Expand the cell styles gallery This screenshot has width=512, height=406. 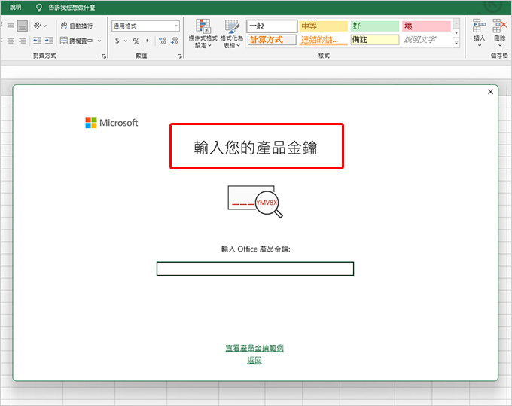456,43
